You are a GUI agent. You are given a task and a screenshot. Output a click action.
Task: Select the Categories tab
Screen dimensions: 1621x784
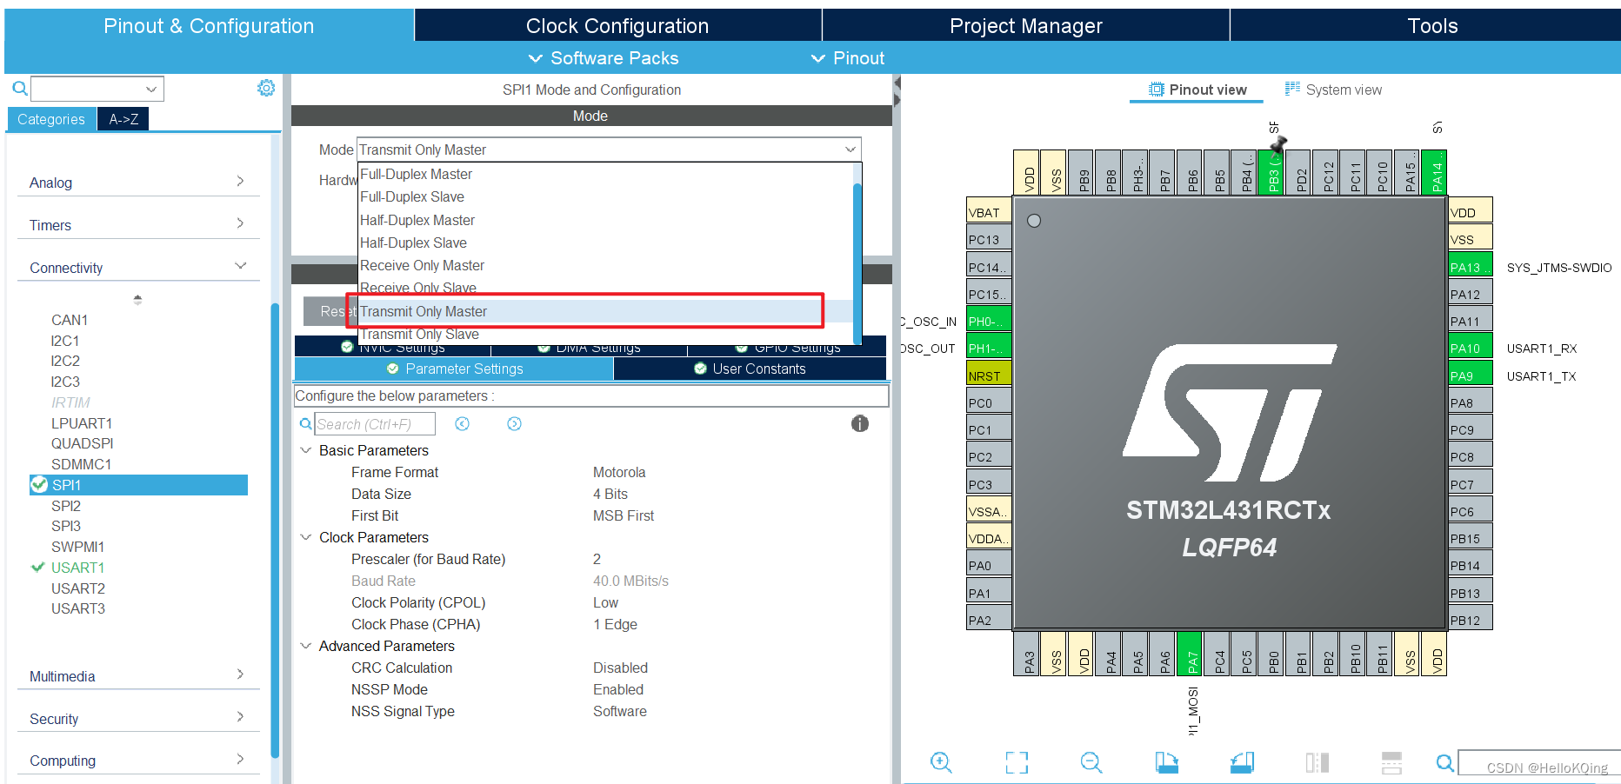pyautogui.click(x=51, y=119)
